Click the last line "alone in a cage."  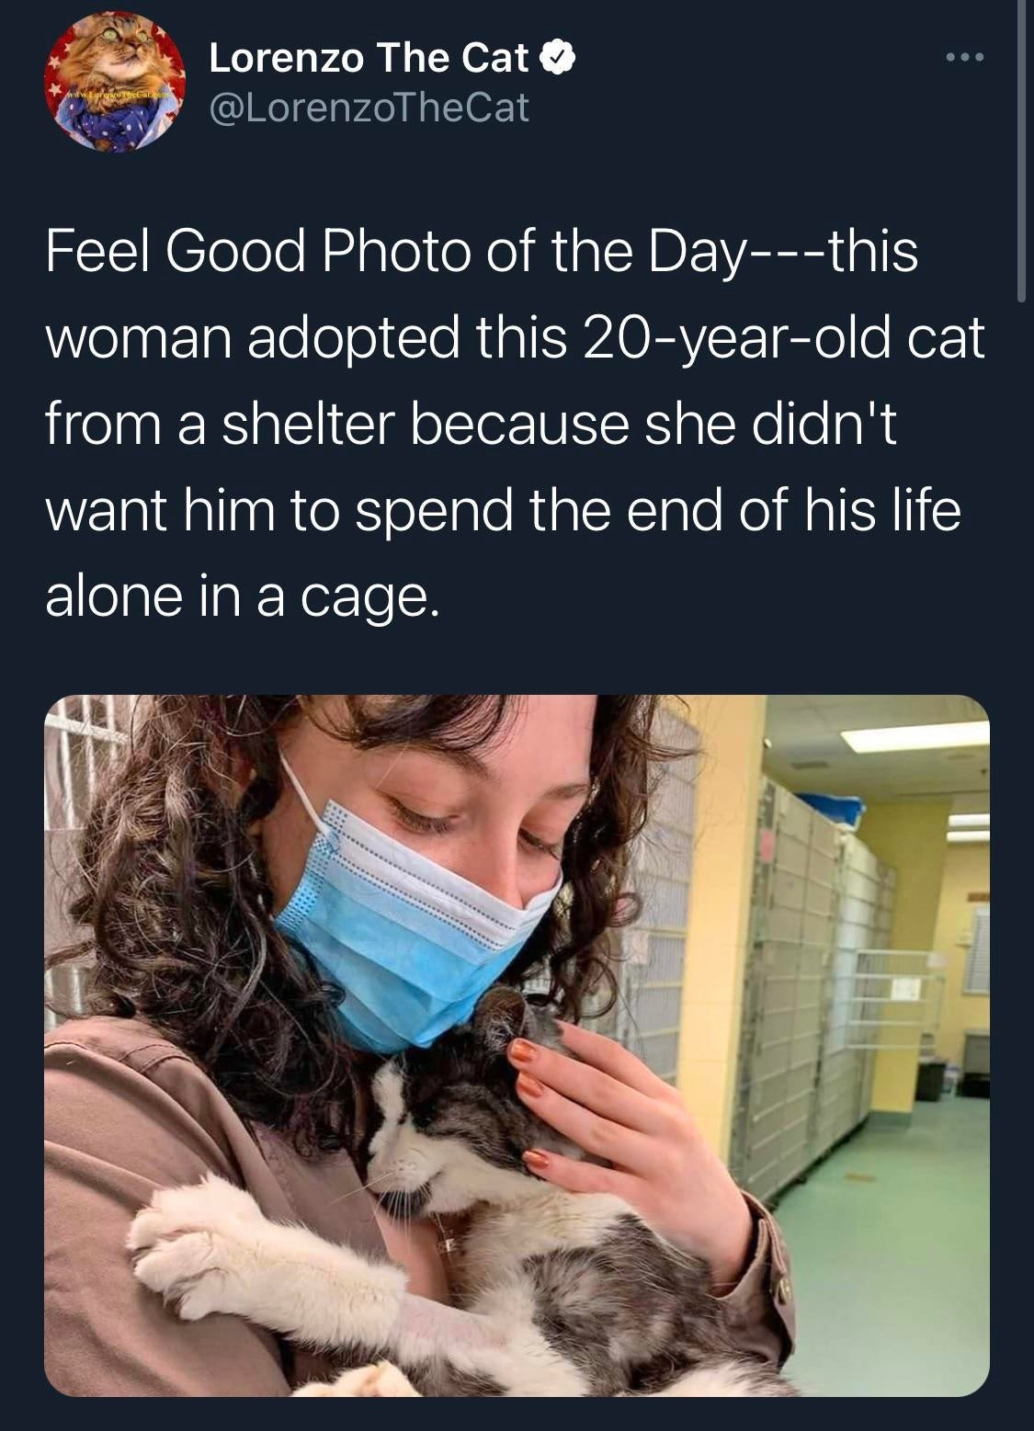(x=237, y=596)
